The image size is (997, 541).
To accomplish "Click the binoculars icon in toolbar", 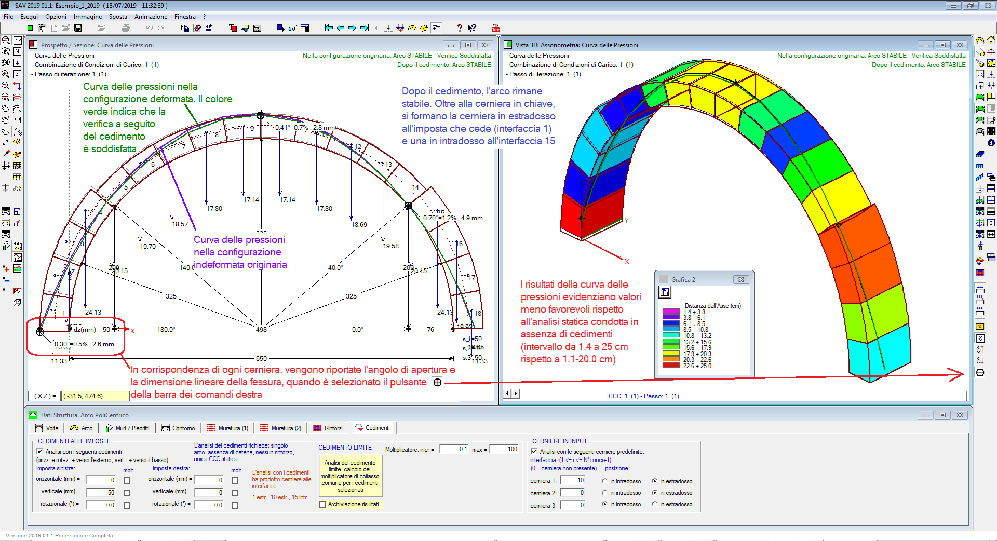I will [x=293, y=28].
